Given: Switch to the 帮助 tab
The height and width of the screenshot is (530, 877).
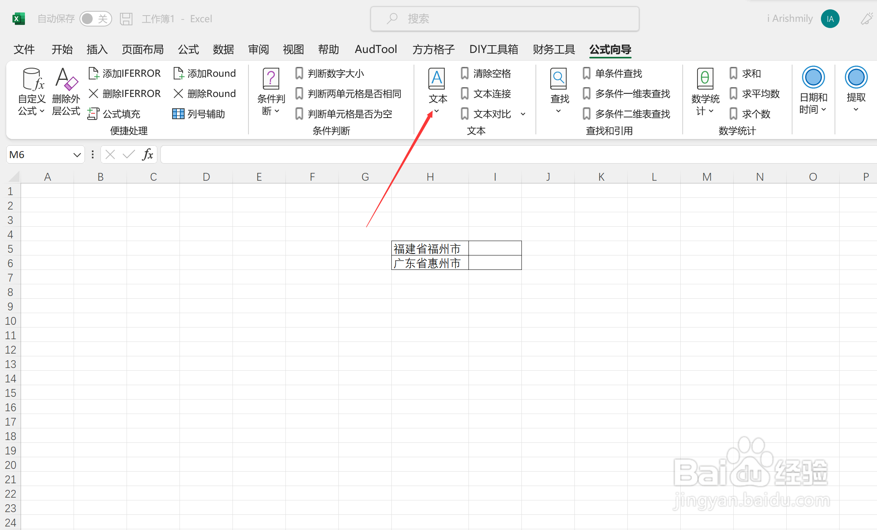Looking at the screenshot, I should click(329, 49).
